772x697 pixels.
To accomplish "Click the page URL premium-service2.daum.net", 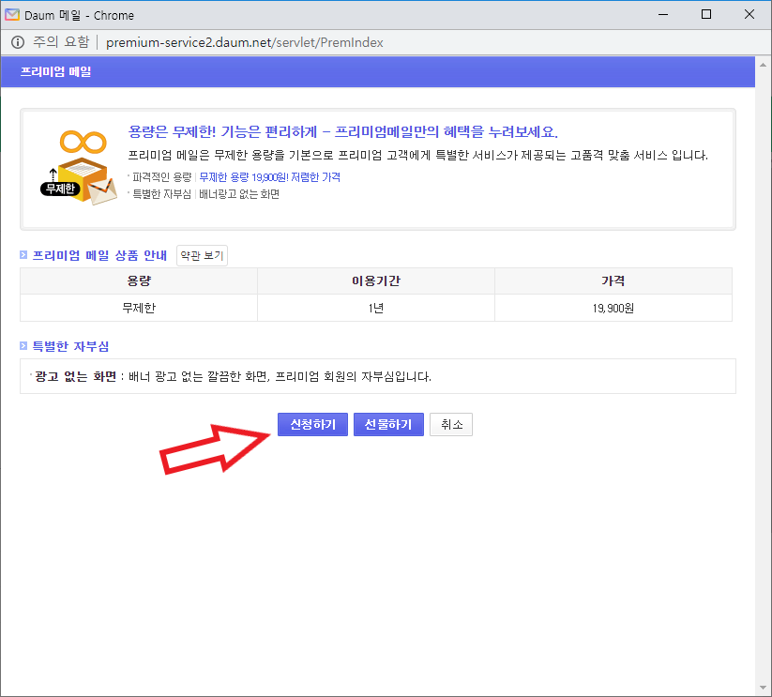I will coord(244,42).
